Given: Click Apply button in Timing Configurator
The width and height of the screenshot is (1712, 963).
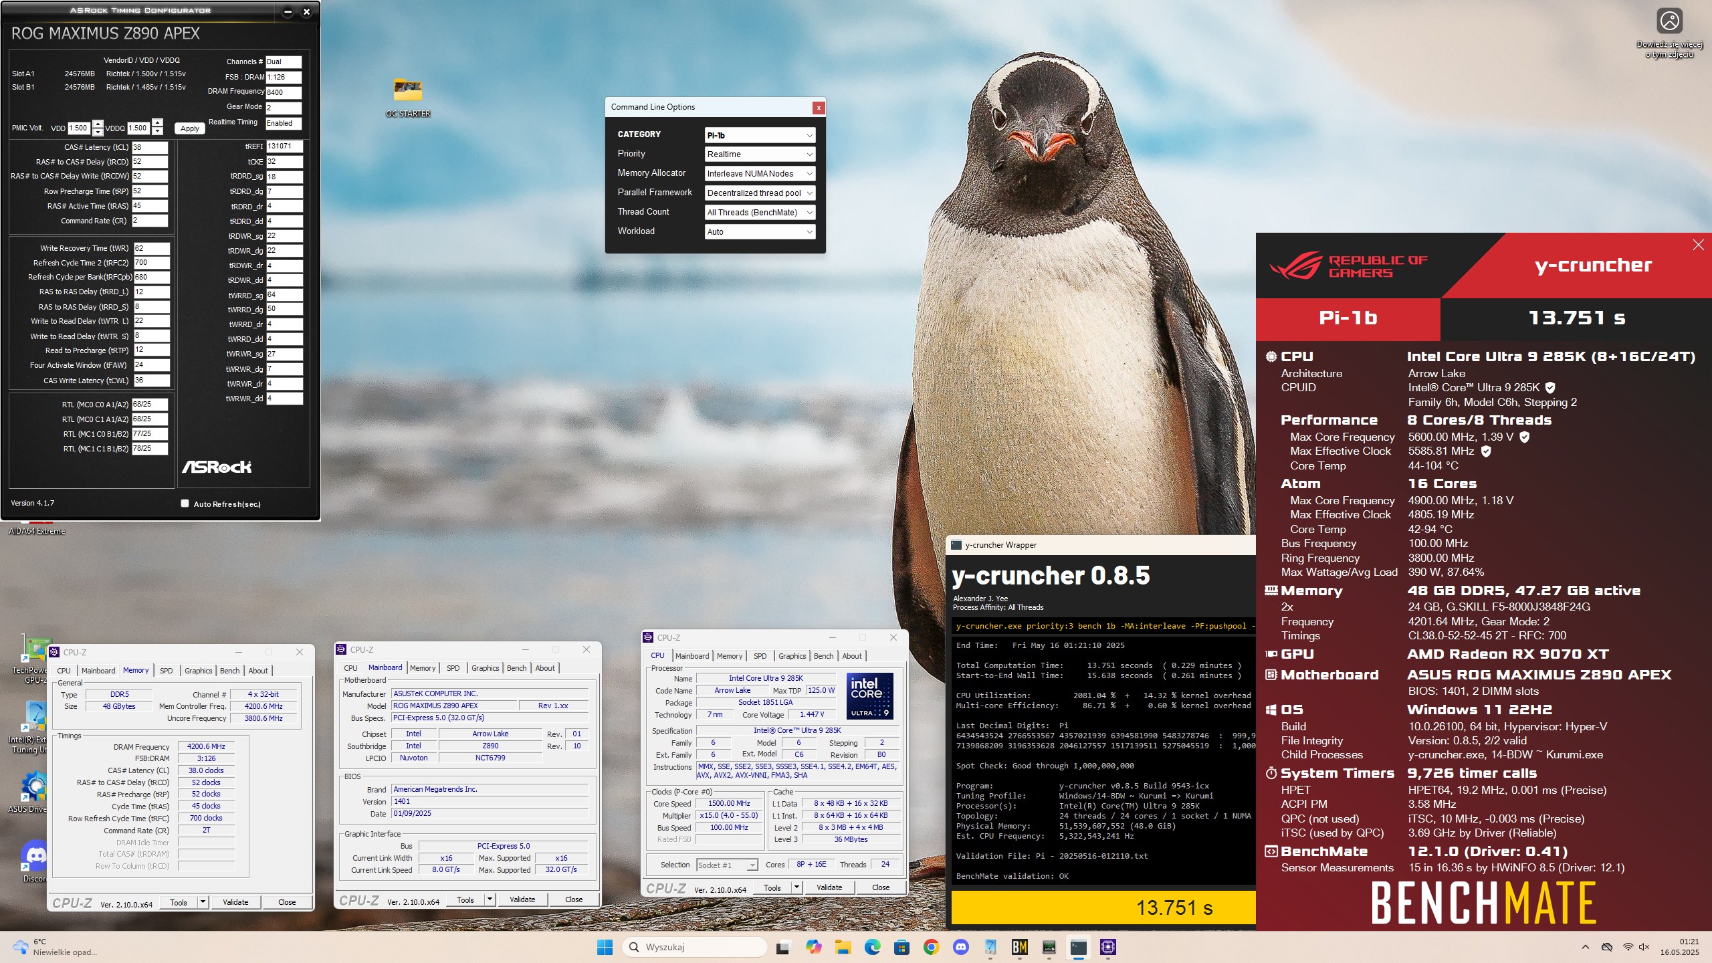Looking at the screenshot, I should (190, 128).
